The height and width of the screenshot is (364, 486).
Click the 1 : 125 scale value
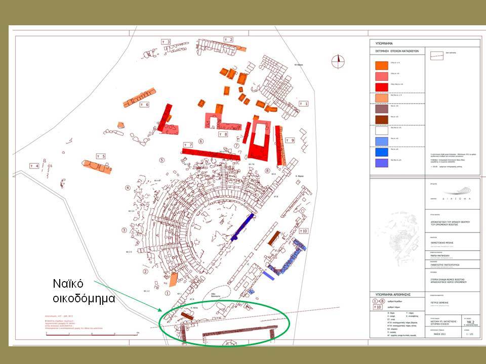click(x=470, y=334)
